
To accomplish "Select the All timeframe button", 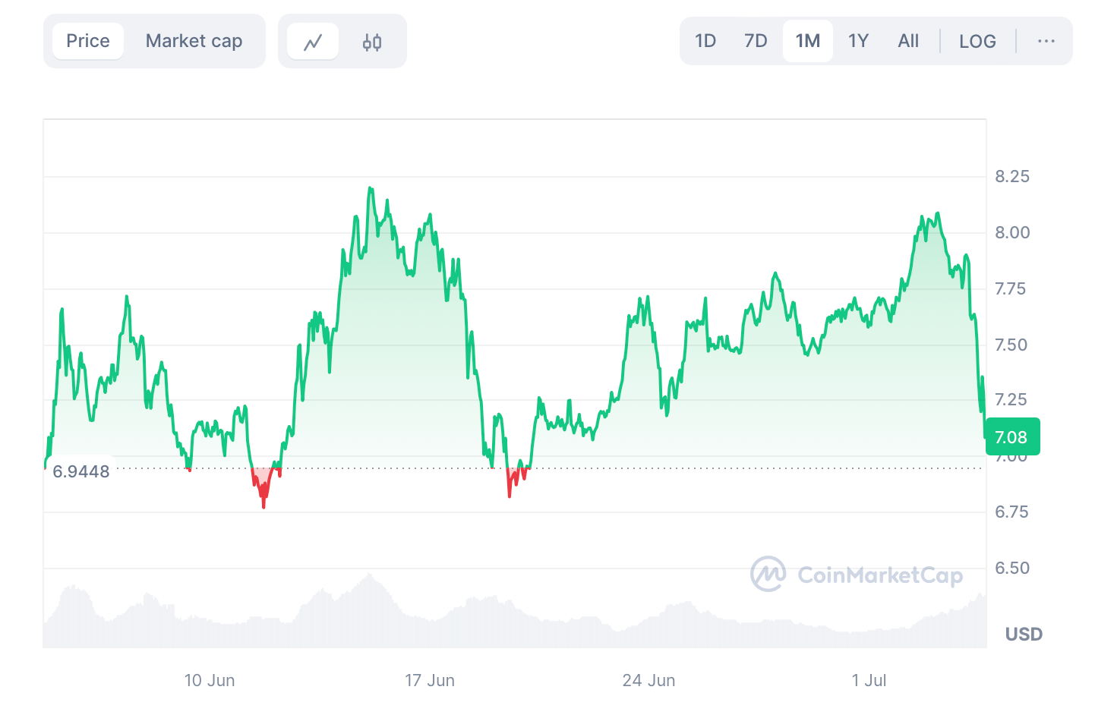I will click(x=908, y=41).
